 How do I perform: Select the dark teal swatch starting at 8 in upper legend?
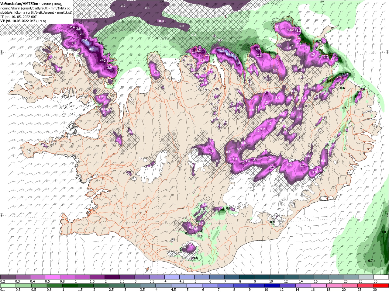click(247, 277)
